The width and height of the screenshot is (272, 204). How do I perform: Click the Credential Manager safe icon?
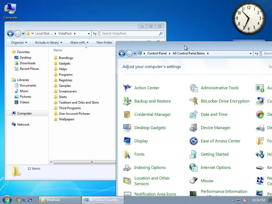pos(127,114)
